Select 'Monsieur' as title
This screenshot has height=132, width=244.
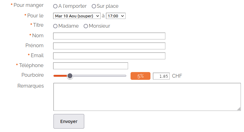pyautogui.click(x=86, y=26)
